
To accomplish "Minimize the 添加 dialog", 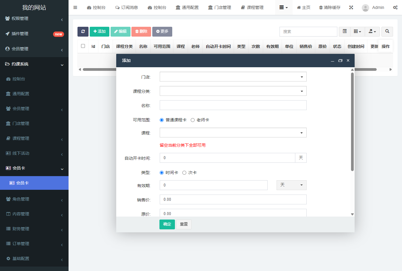I will [x=333, y=61].
